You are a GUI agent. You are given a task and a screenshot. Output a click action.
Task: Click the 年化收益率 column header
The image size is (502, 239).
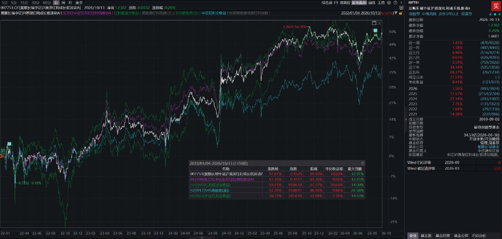pos(335,168)
